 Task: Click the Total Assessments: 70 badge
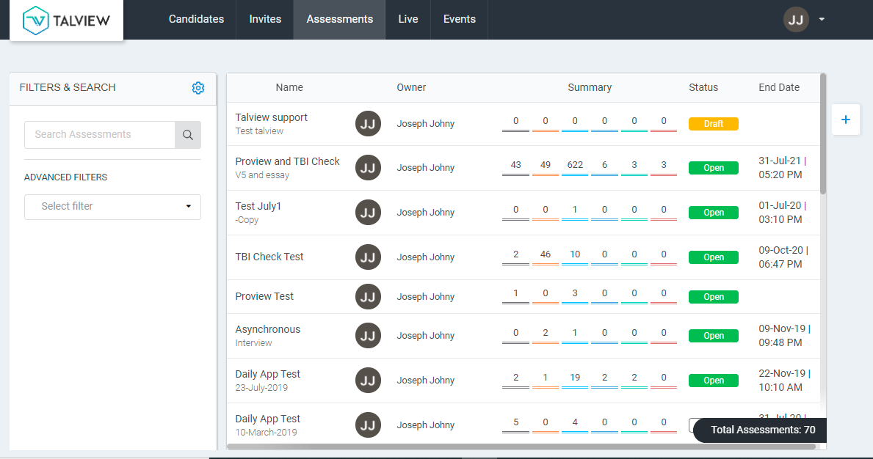pyautogui.click(x=761, y=430)
